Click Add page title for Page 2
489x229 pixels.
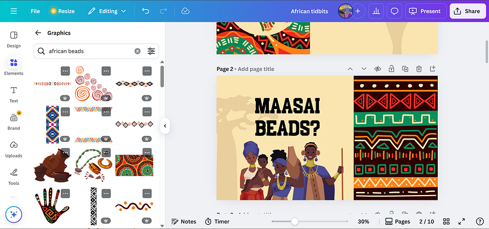(256, 69)
